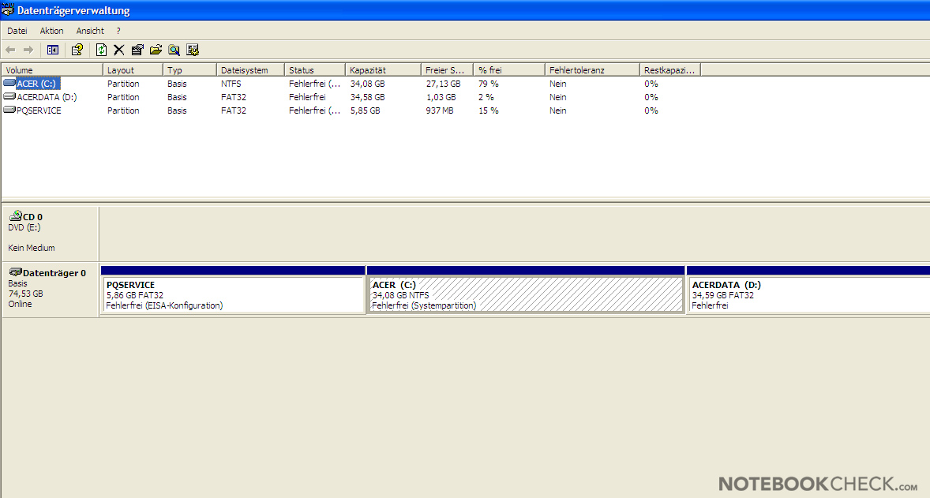
Task: Sort by the Dateisystem column header
Action: [x=251, y=70]
